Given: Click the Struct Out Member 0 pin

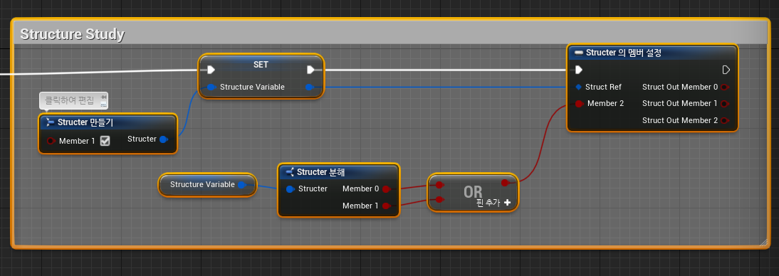Looking at the screenshot, I should click(724, 87).
